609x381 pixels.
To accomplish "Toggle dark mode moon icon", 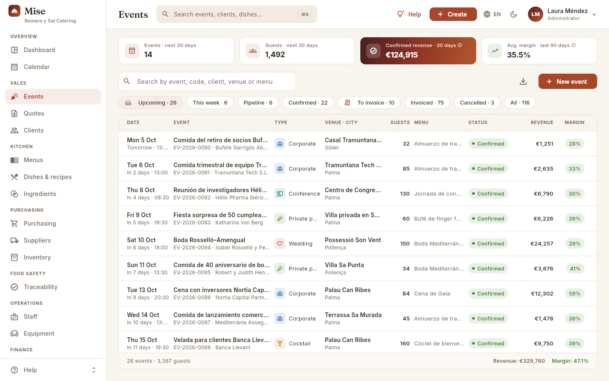I will (x=514, y=14).
